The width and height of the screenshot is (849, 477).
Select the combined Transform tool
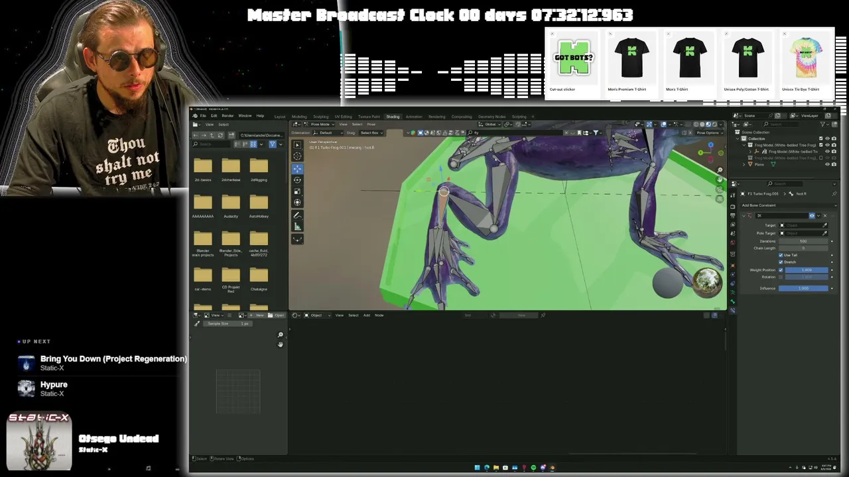(297, 202)
